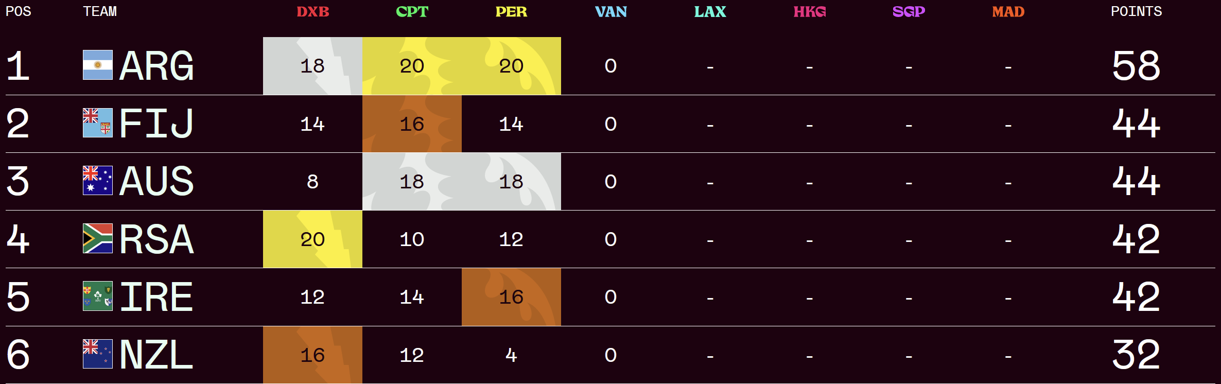This screenshot has width=1221, height=384.
Task: Click the POINTS column header
Action: [x=1136, y=12]
